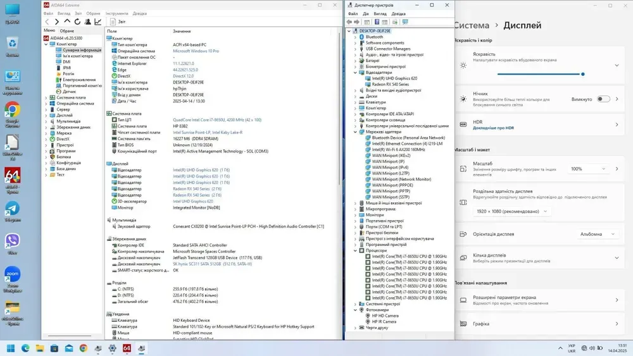Click the Звіт report toolbar button
Image resolution: width=633 pixels, height=356 pixels.
tap(118, 21)
